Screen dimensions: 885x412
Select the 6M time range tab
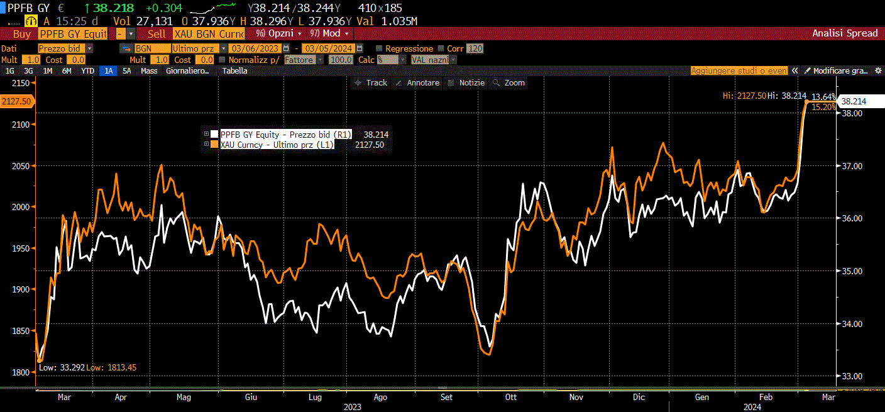67,71
